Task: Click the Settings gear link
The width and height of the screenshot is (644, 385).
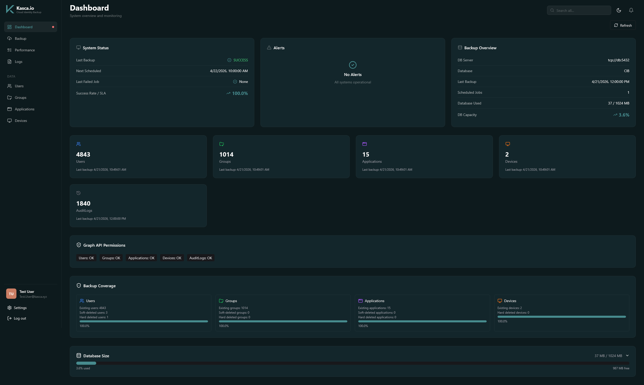Action: coord(17,308)
